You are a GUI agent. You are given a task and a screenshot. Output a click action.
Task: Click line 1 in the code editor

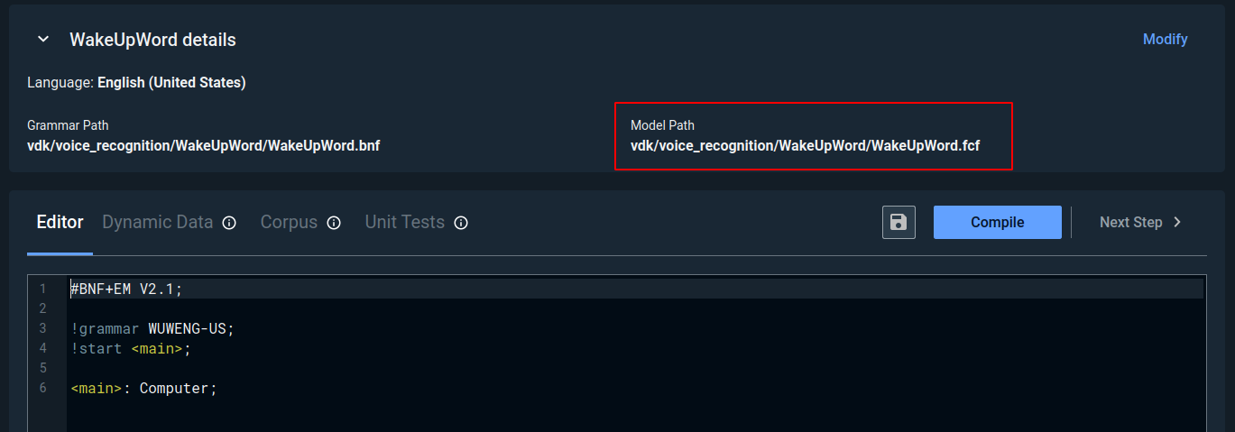tap(126, 289)
